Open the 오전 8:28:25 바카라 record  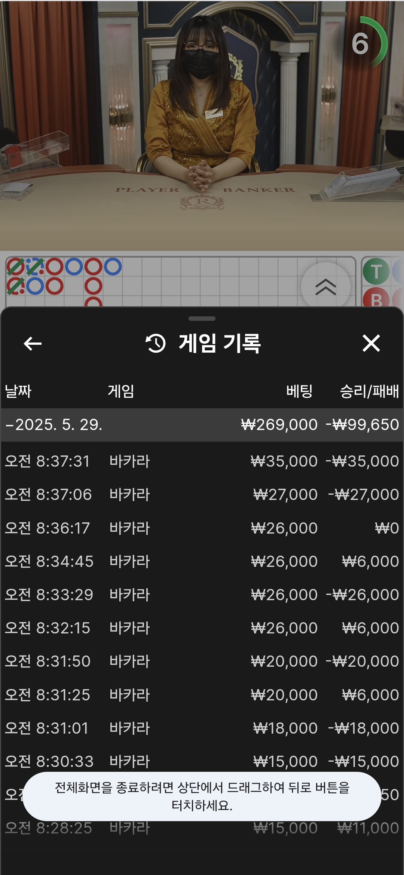(202, 828)
